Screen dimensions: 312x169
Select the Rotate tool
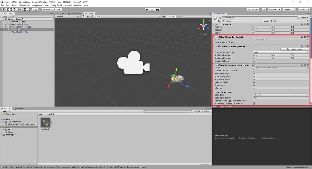[15, 10]
